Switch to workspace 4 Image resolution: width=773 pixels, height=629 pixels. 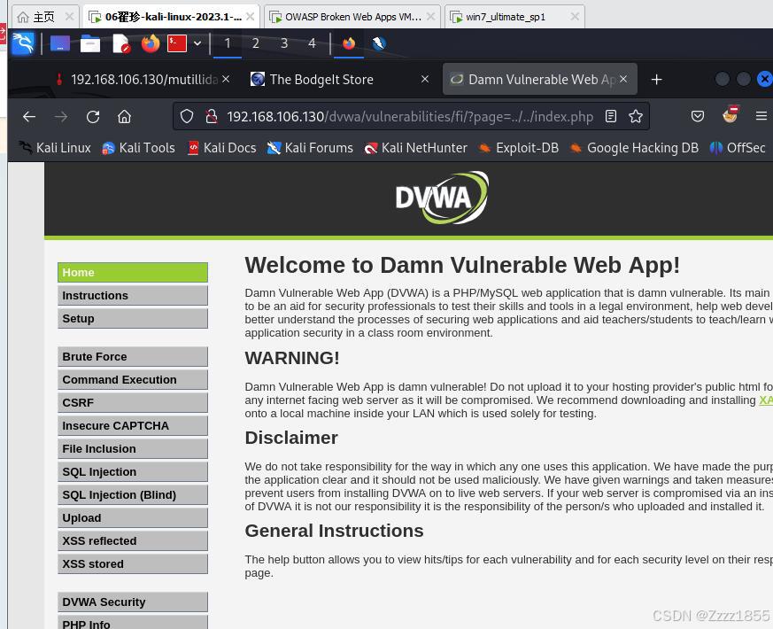pos(312,43)
